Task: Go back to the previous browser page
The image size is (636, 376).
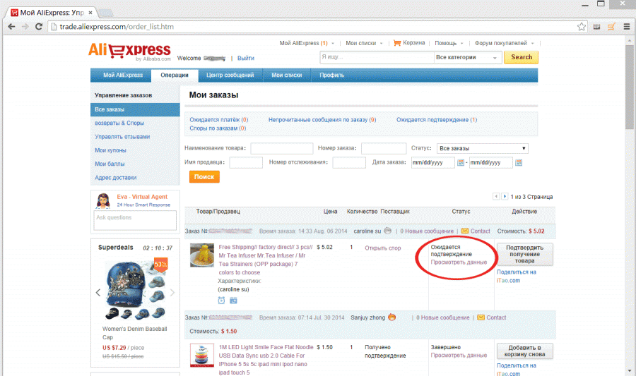Action: [x=11, y=27]
